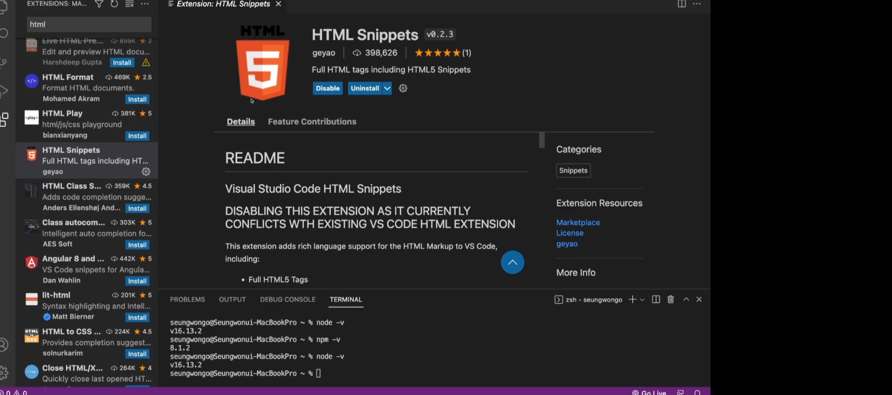The image size is (892, 395).
Task: Switch to Feature Contributions tab
Action: click(x=312, y=122)
